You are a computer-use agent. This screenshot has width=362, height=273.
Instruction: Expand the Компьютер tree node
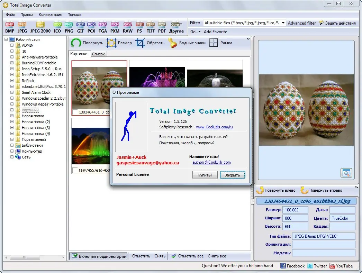[12, 151]
